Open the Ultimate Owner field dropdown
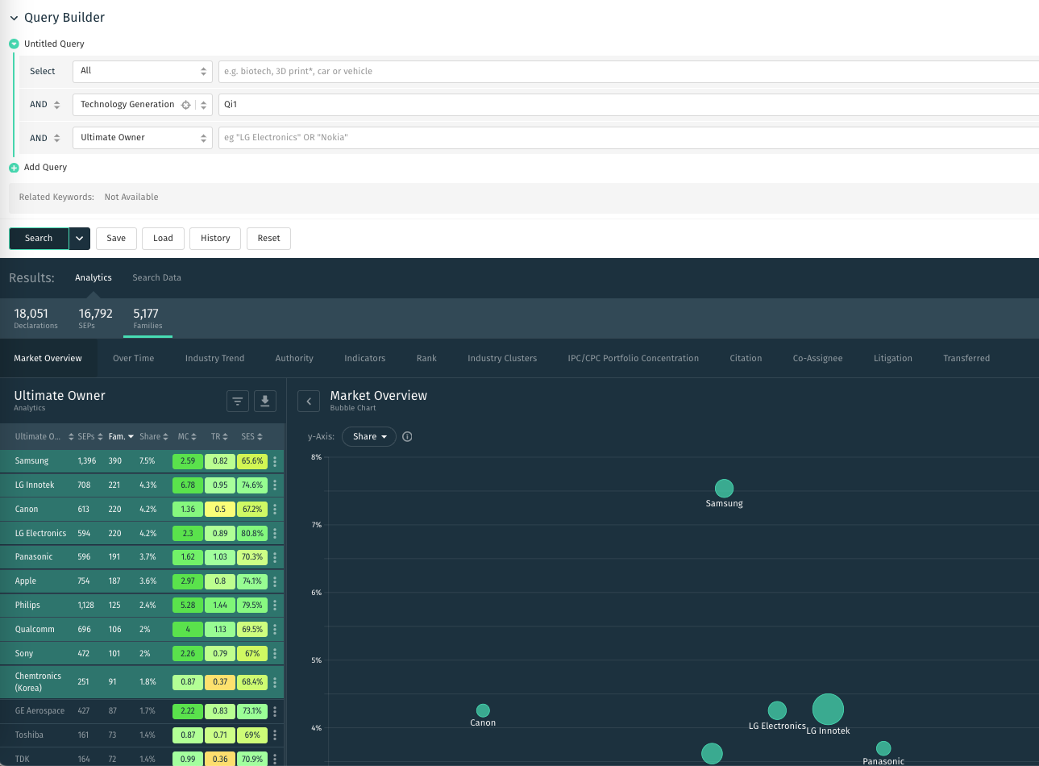 tap(143, 138)
